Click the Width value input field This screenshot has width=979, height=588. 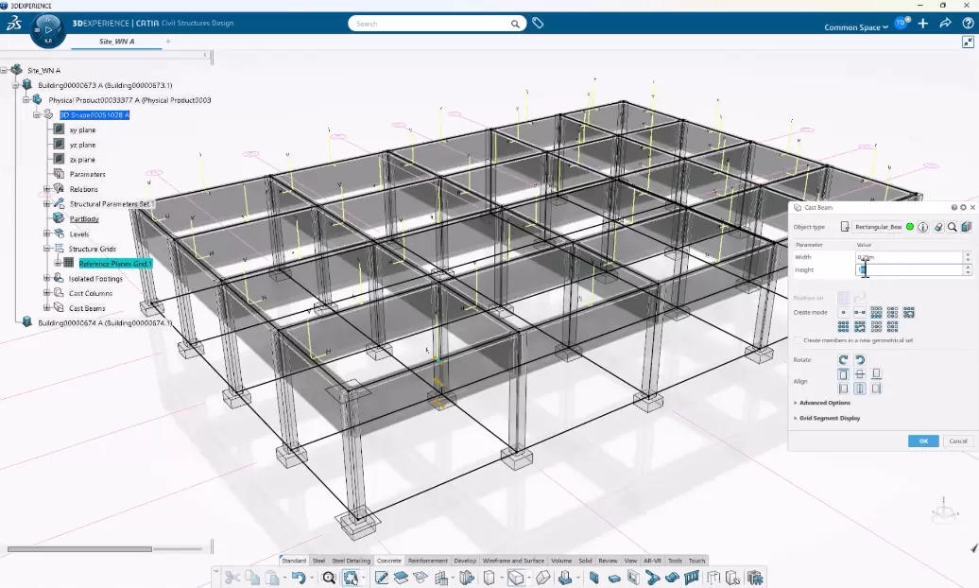(907, 257)
